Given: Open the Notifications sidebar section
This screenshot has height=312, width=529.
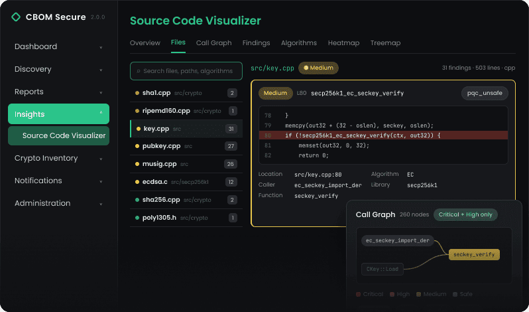Looking at the screenshot, I should coord(59,181).
